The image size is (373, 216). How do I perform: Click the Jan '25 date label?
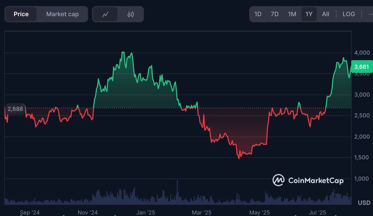coord(146,212)
